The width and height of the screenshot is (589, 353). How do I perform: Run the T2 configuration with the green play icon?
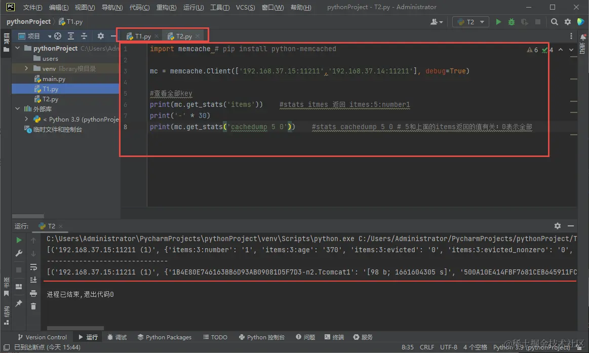point(498,22)
